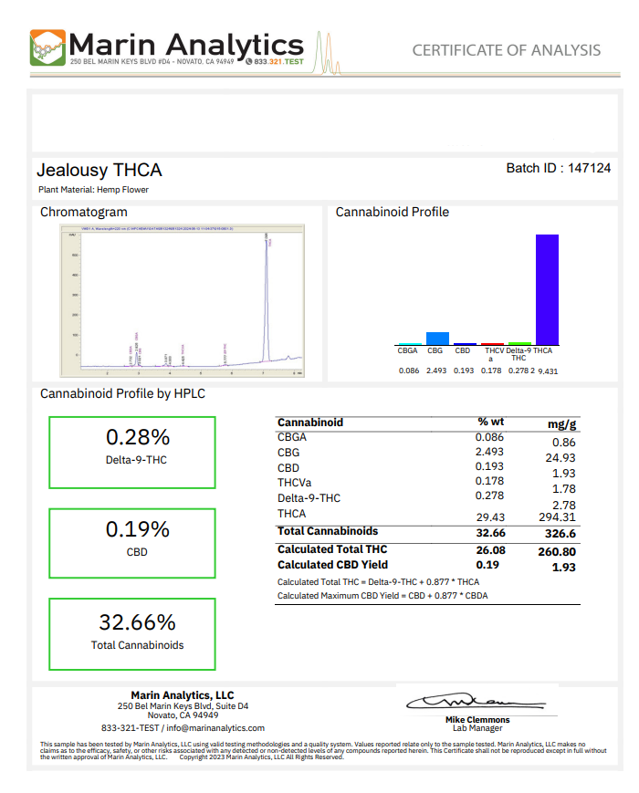Viewport: 639px width, 793px height.
Task: Click the 0.28% Delta-9-THC summary box
Action: pos(132,453)
